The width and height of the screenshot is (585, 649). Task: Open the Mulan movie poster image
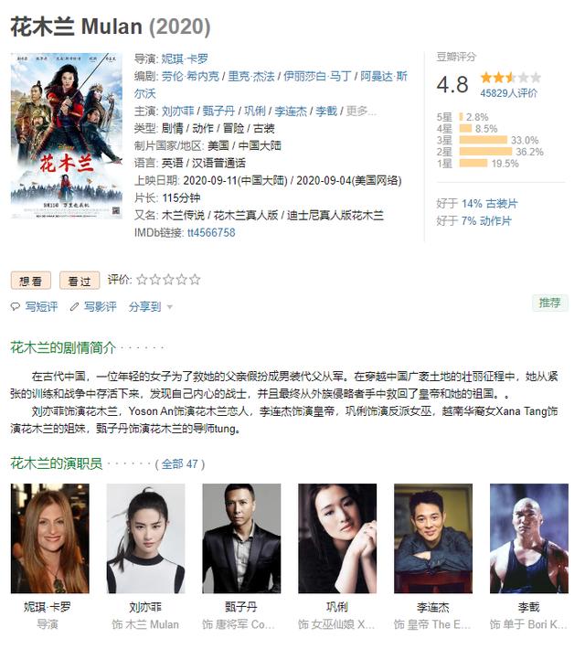tap(66, 136)
